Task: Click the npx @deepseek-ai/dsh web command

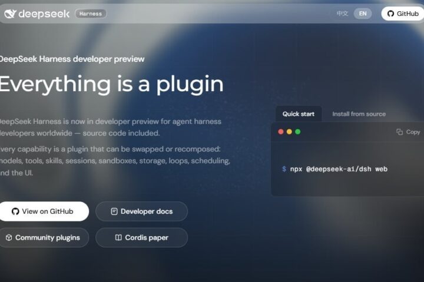Action: [339, 169]
